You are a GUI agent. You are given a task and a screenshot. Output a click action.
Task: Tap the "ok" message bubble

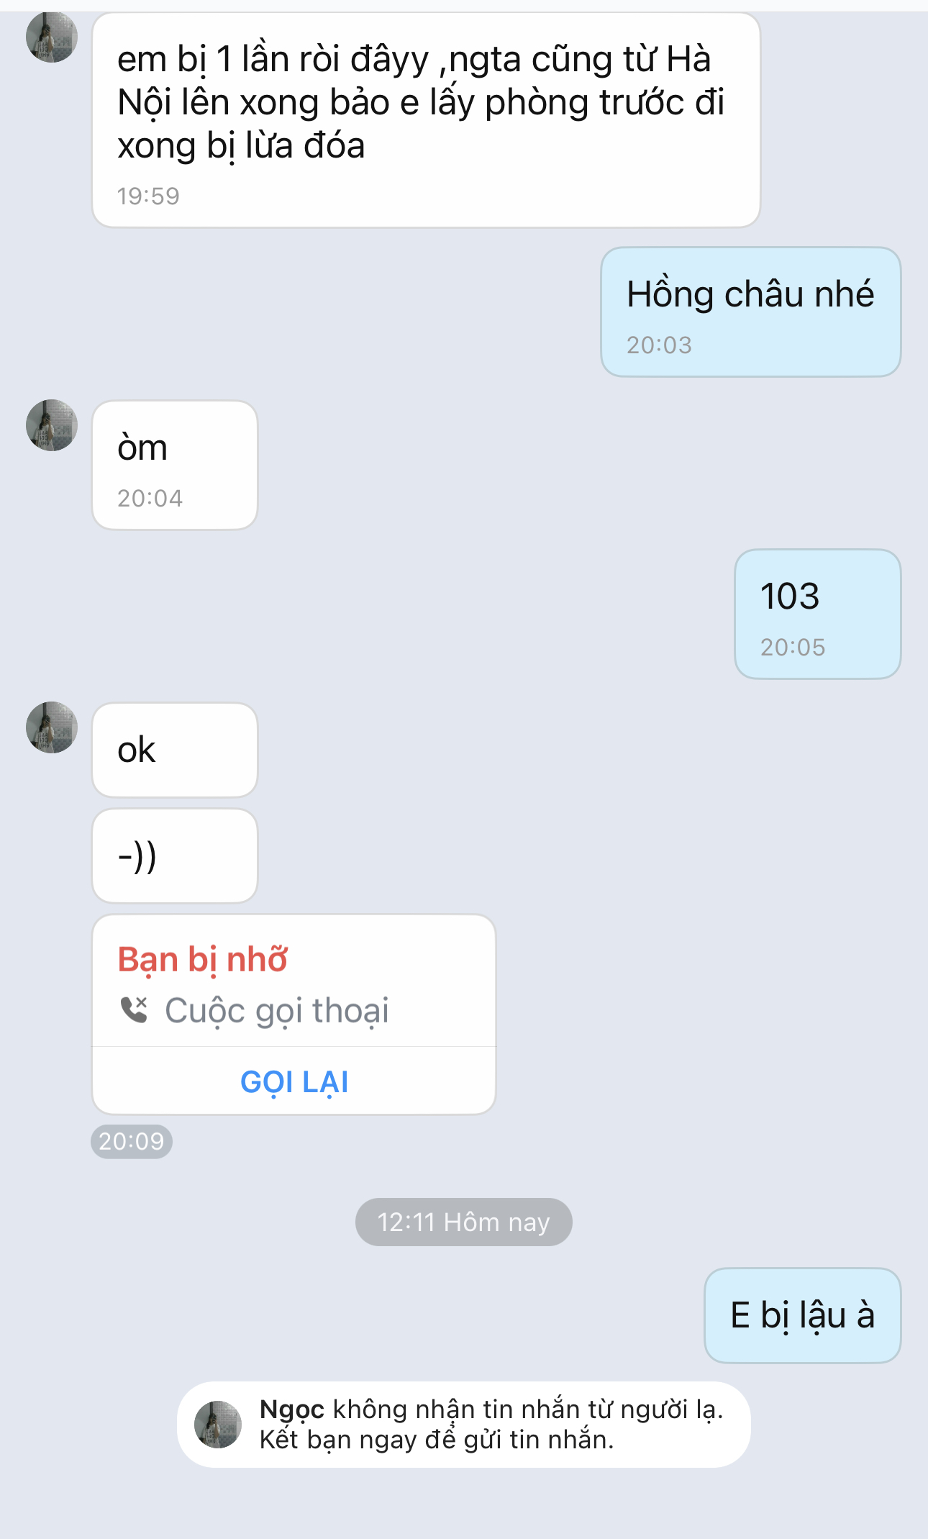tap(175, 750)
